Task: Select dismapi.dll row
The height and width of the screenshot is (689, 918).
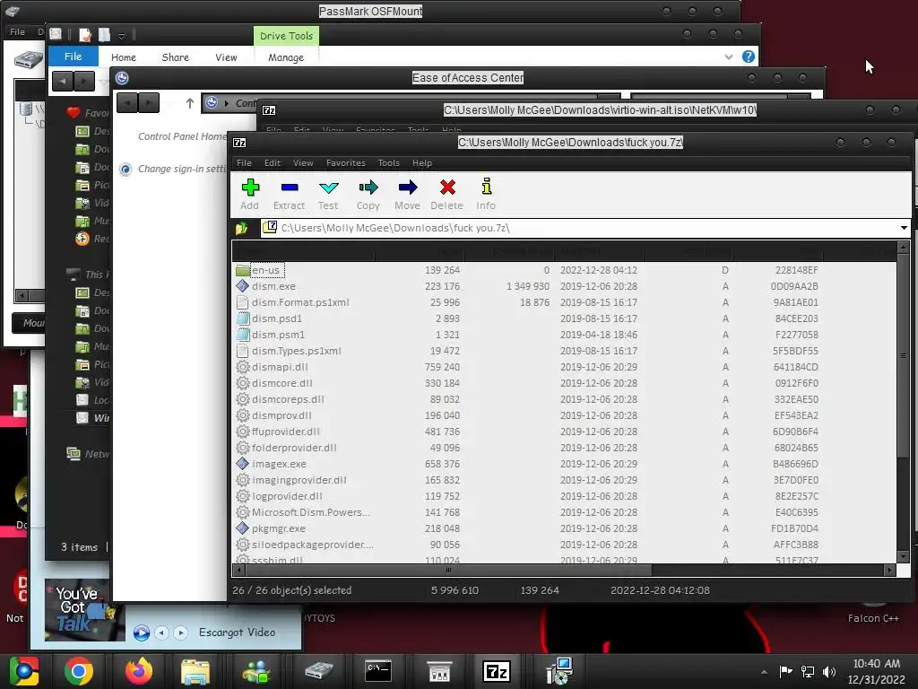Action: pyautogui.click(x=564, y=367)
